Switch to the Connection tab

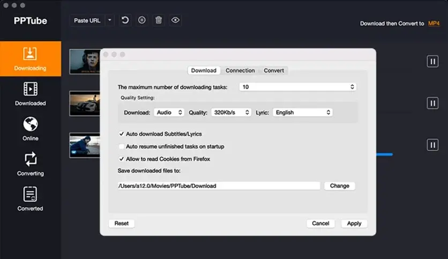coord(240,71)
